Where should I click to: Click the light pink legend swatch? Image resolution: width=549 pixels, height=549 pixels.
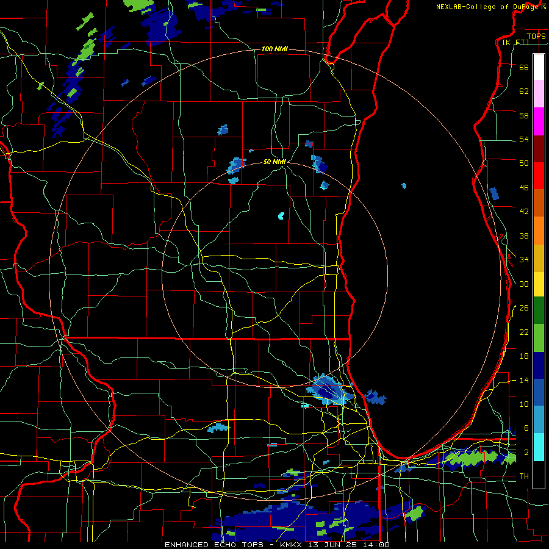coord(539,93)
